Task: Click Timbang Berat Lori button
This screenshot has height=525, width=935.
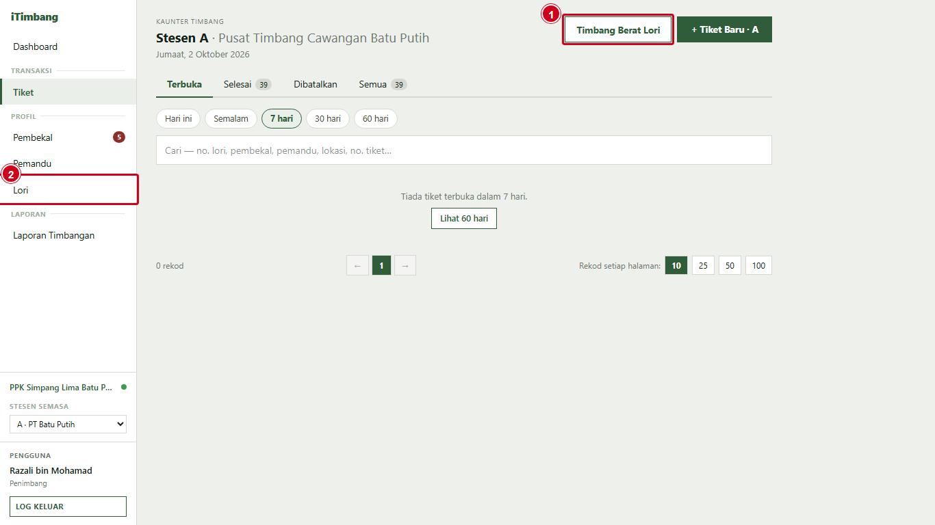Action: tap(618, 30)
